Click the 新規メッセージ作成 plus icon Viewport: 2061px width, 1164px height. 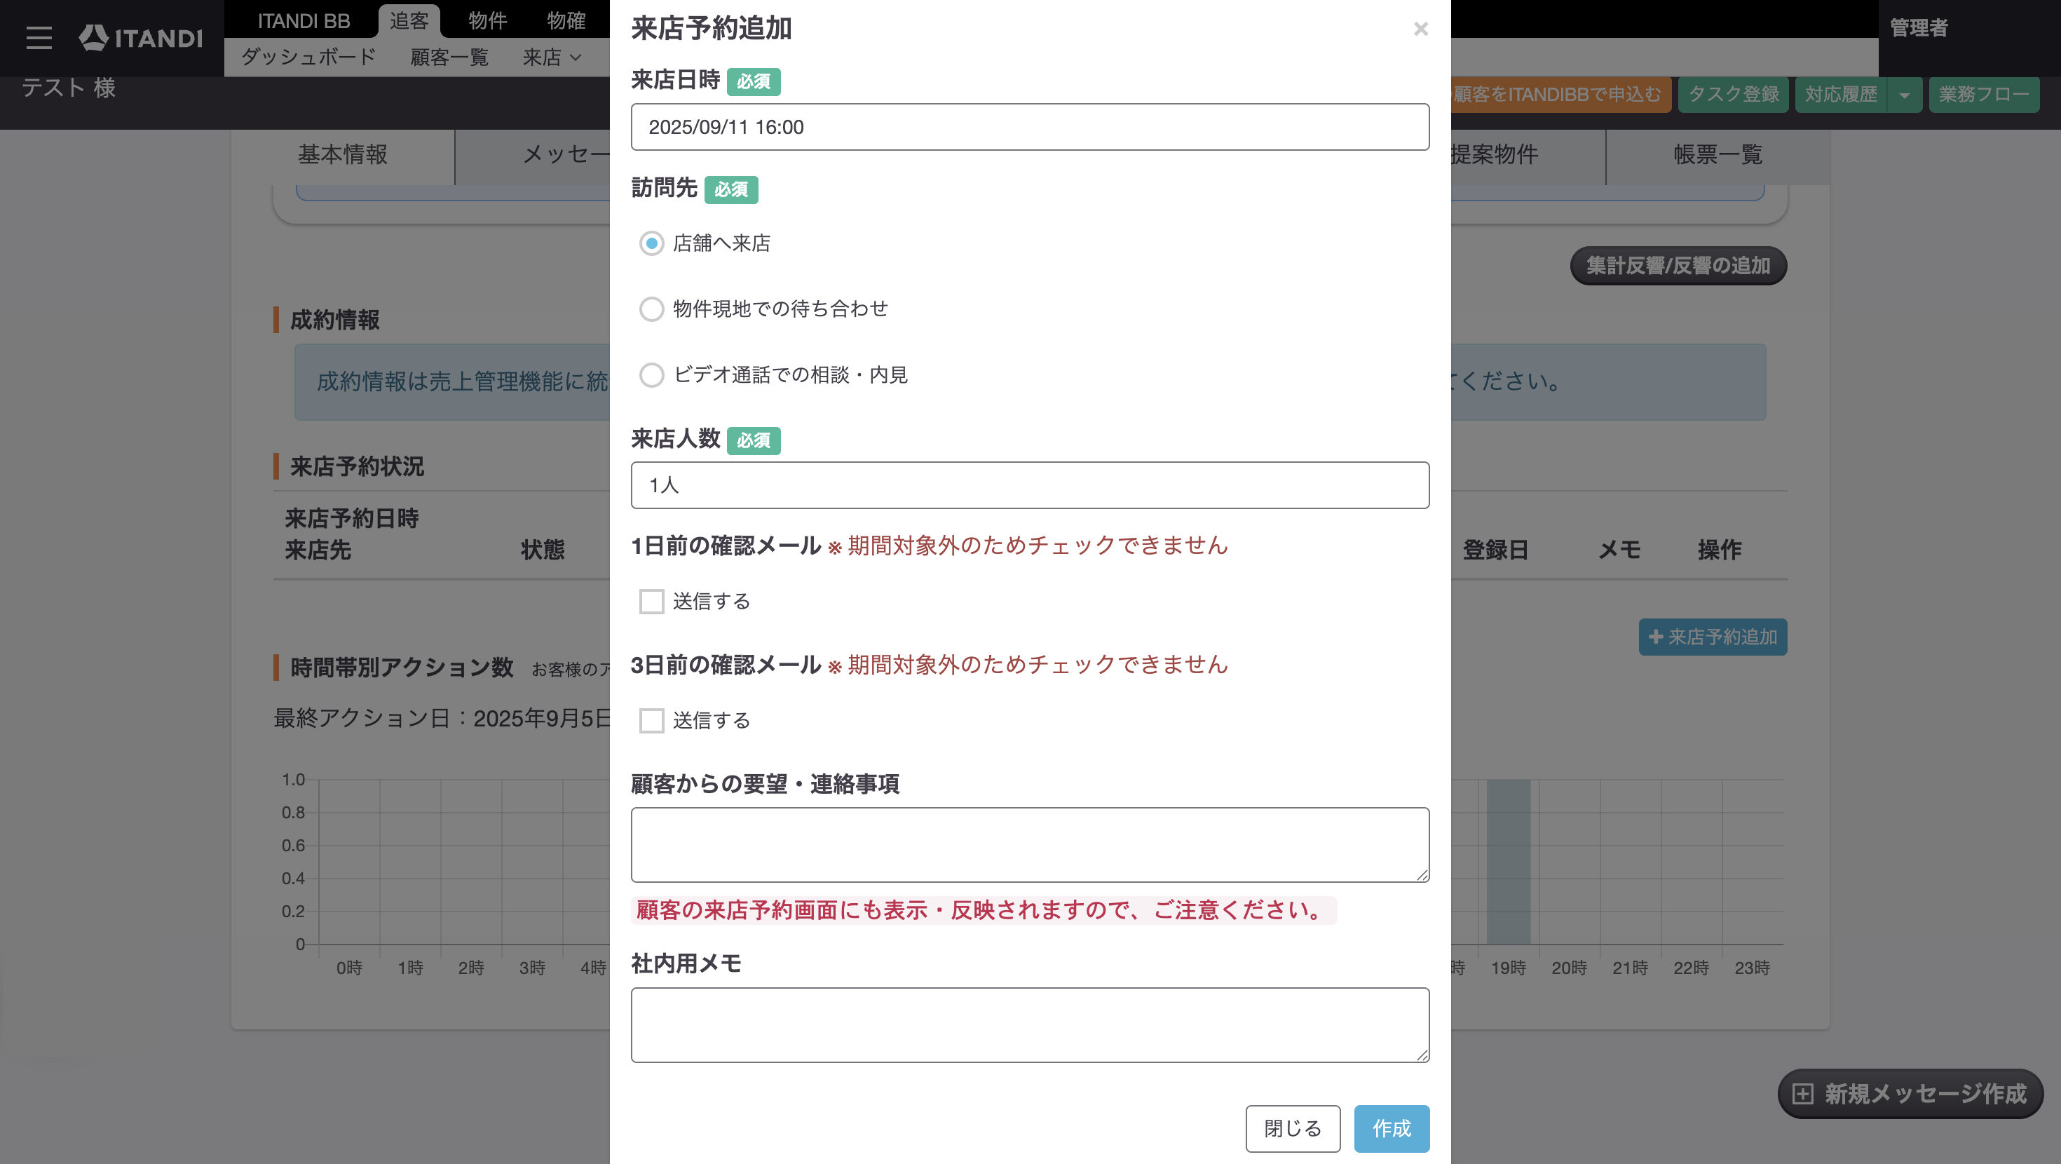pyautogui.click(x=1802, y=1094)
